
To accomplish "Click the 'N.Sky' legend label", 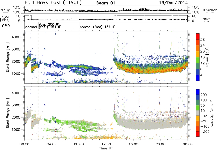I will pyautogui.click(x=5, y=10).
